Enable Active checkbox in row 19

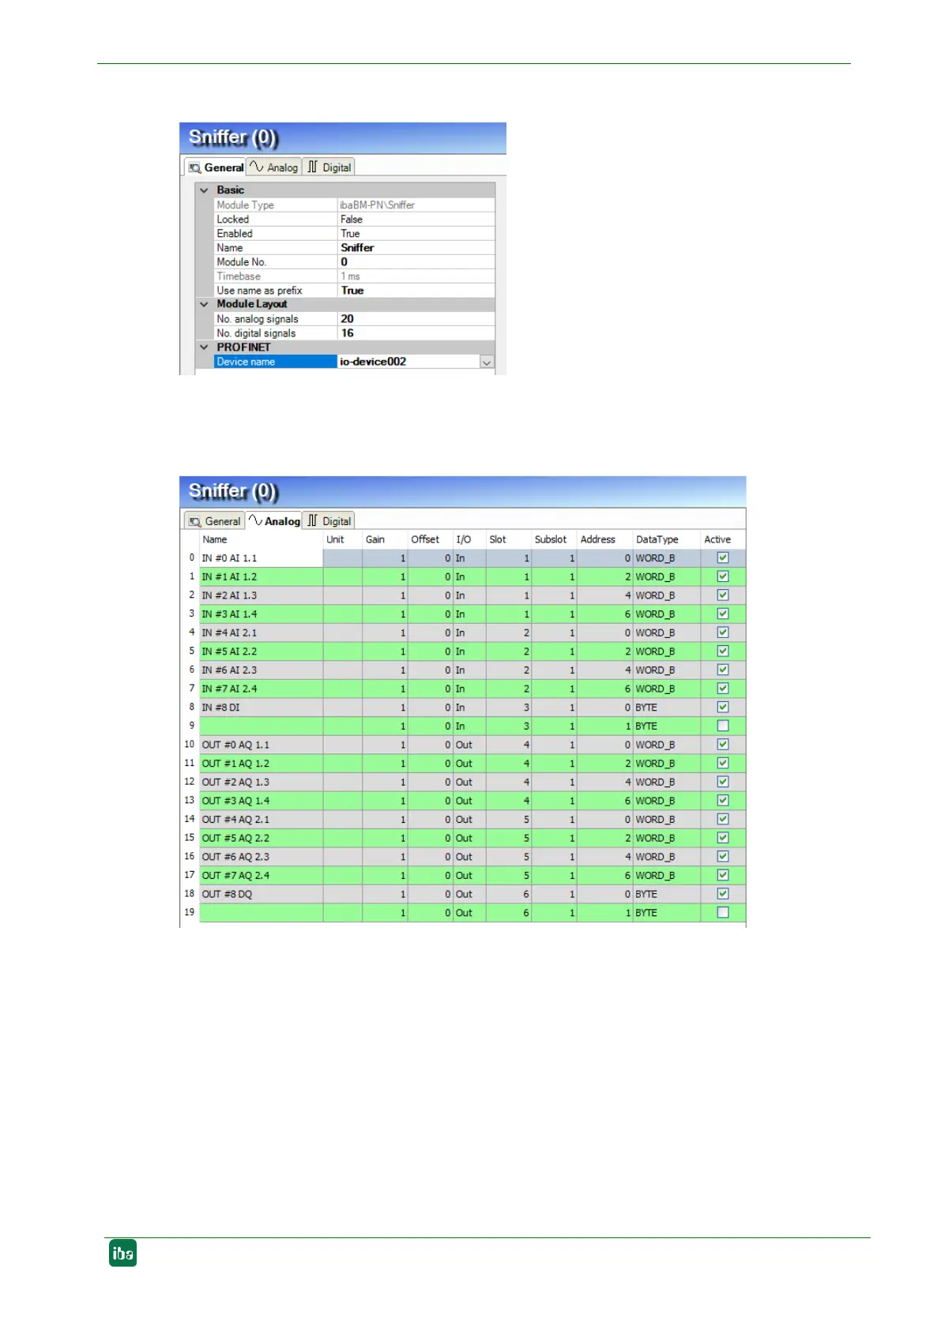(x=722, y=913)
